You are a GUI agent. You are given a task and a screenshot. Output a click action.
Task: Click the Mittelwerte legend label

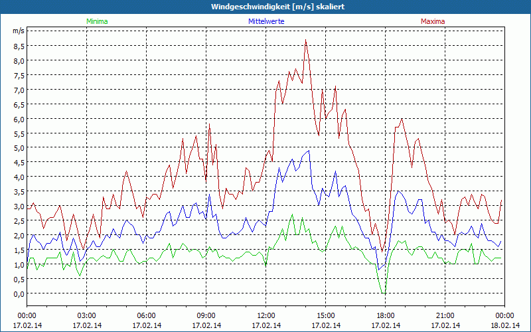266,21
